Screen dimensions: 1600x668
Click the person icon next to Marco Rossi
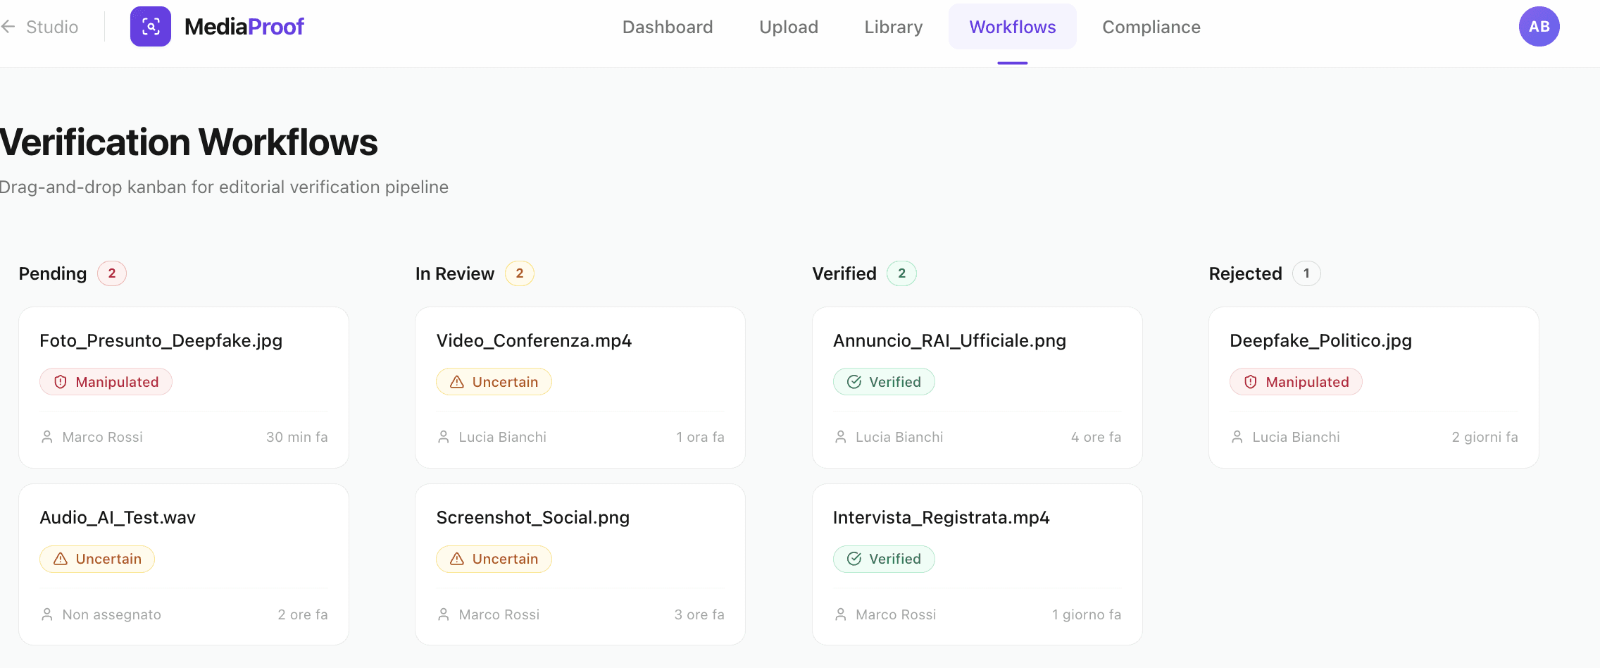coord(47,436)
